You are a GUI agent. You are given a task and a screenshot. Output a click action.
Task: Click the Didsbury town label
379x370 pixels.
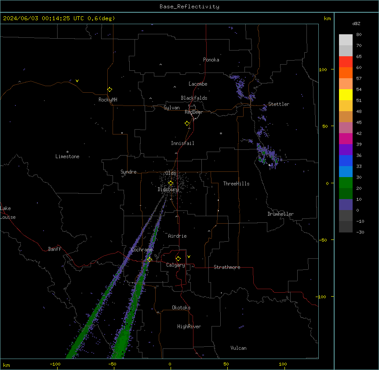coord(168,189)
